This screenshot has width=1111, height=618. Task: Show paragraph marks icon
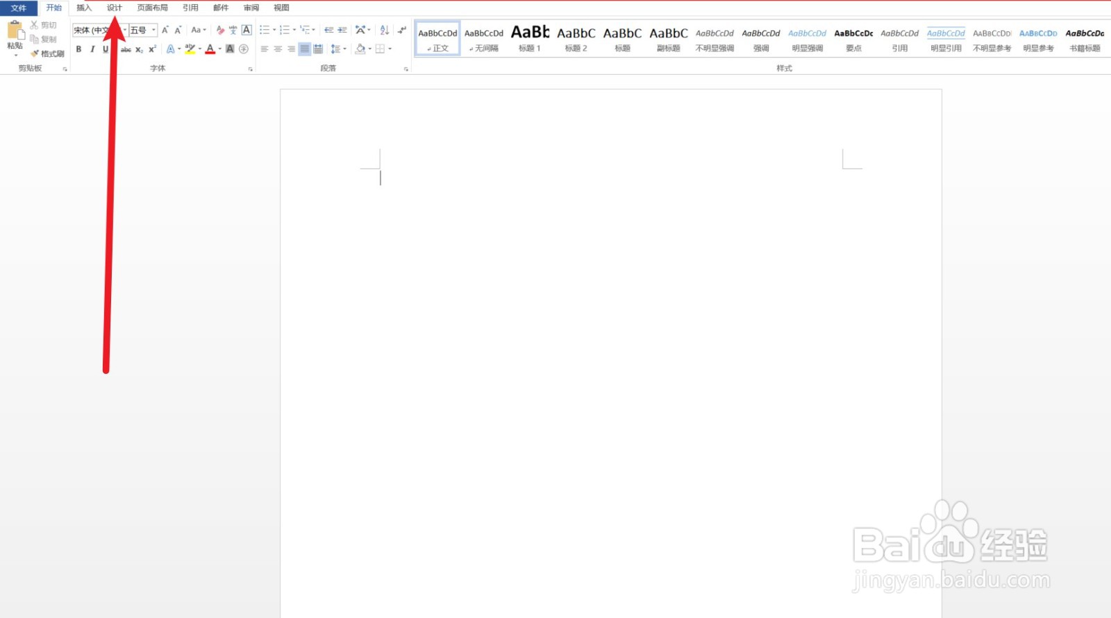click(402, 30)
